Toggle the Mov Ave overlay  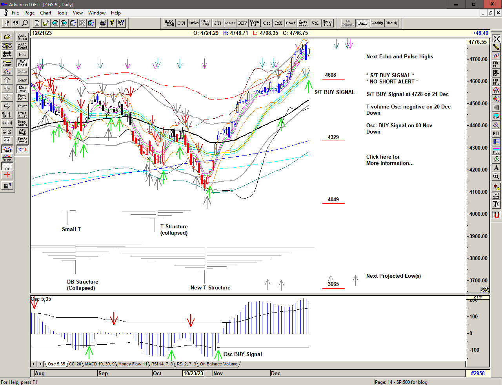pyautogui.click(x=22, y=89)
